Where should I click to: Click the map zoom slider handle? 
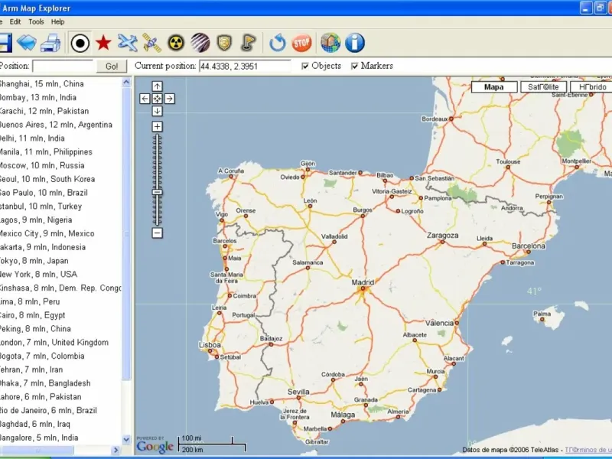coord(157,192)
